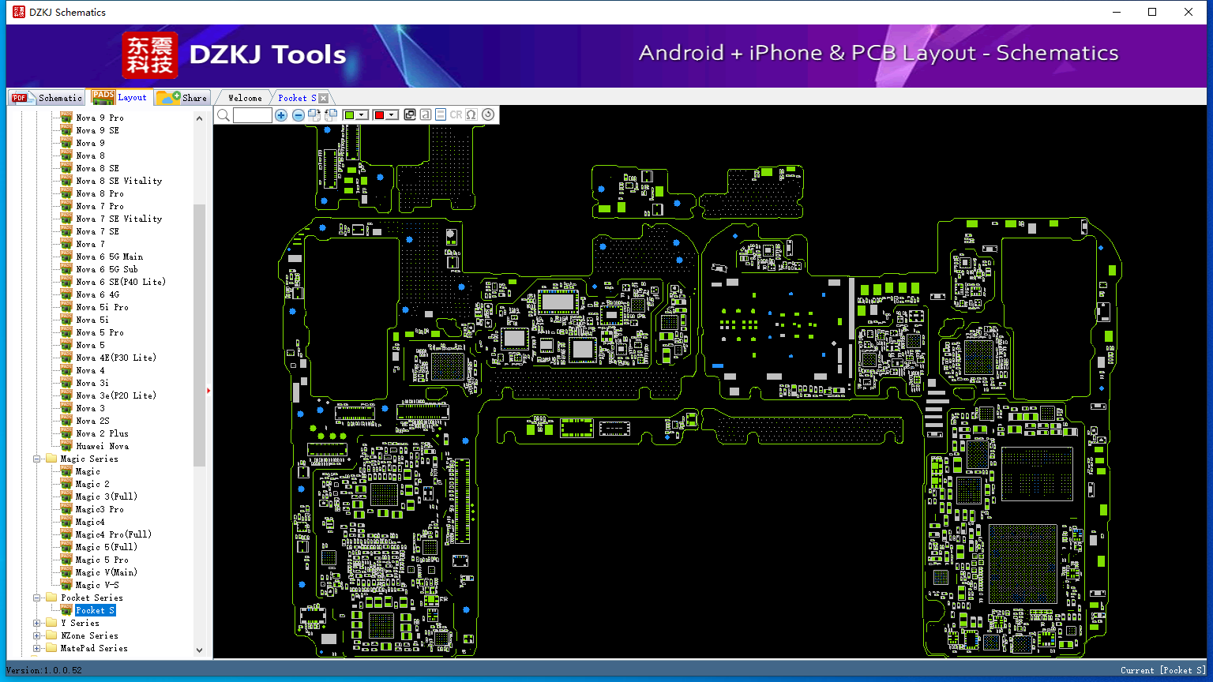Toggle the letter 'a' text display icon
The image size is (1213, 682).
426,114
